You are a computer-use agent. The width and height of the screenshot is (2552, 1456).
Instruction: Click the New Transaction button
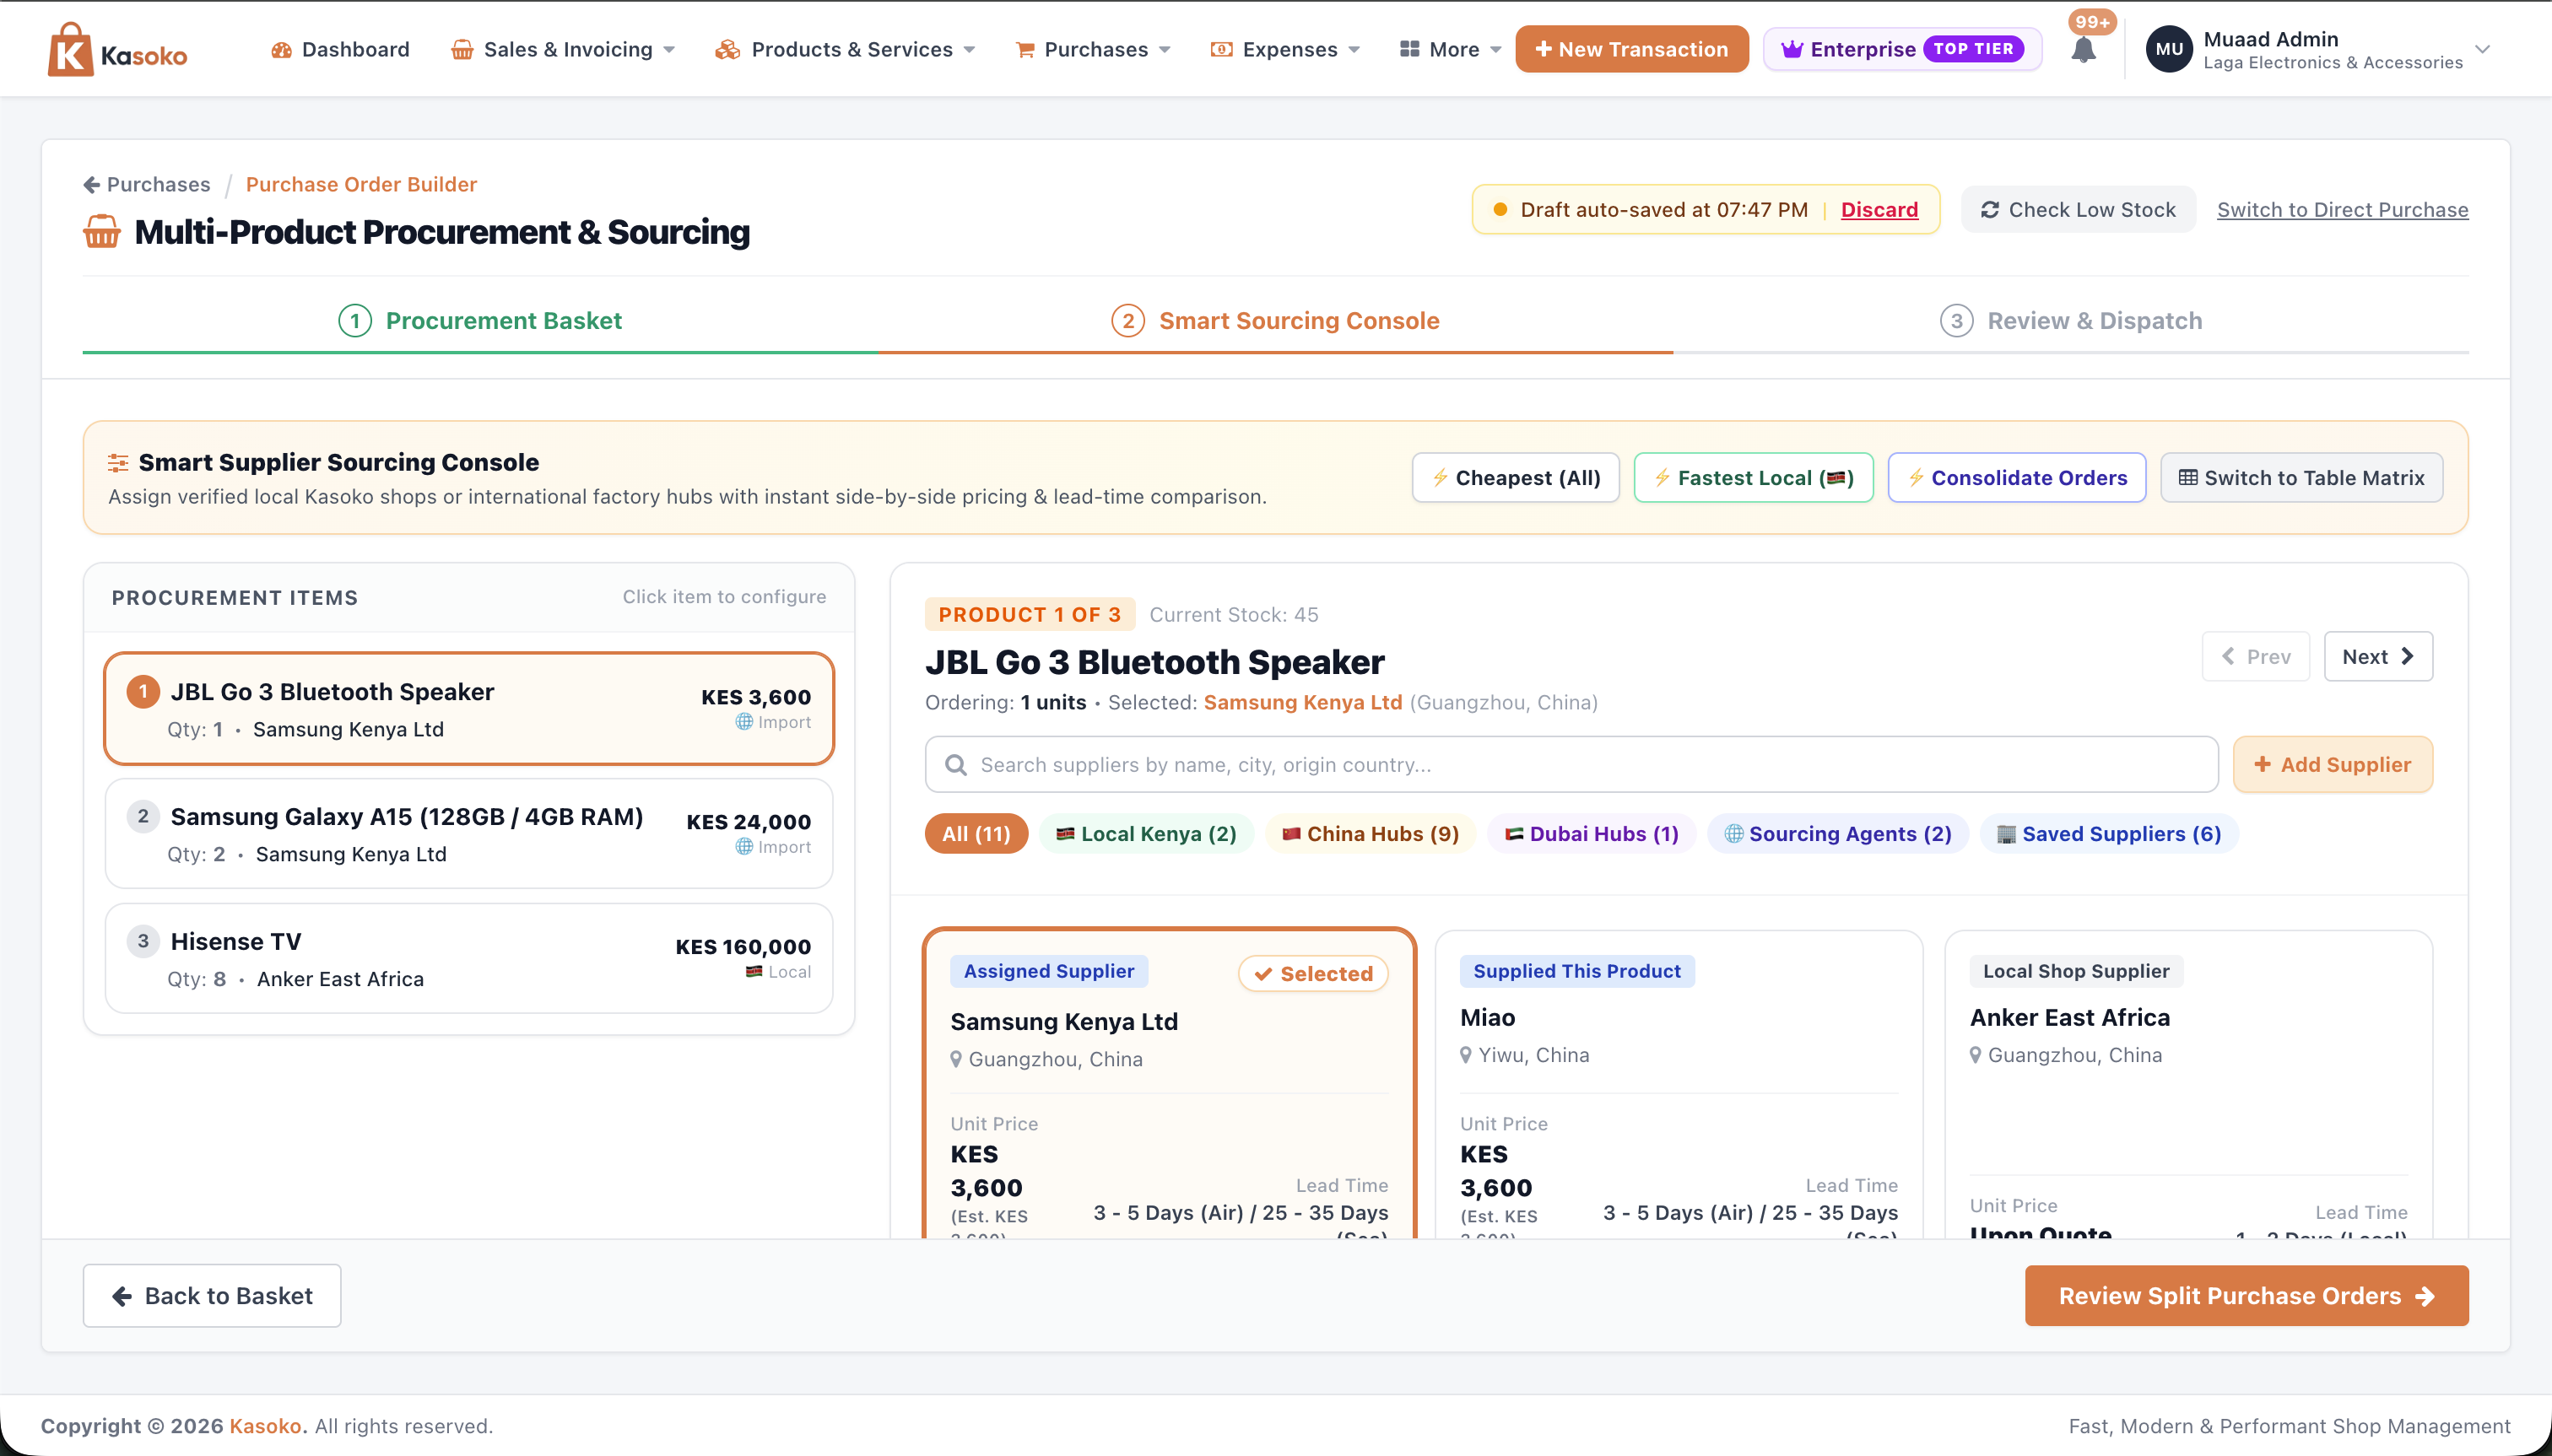[1631, 49]
